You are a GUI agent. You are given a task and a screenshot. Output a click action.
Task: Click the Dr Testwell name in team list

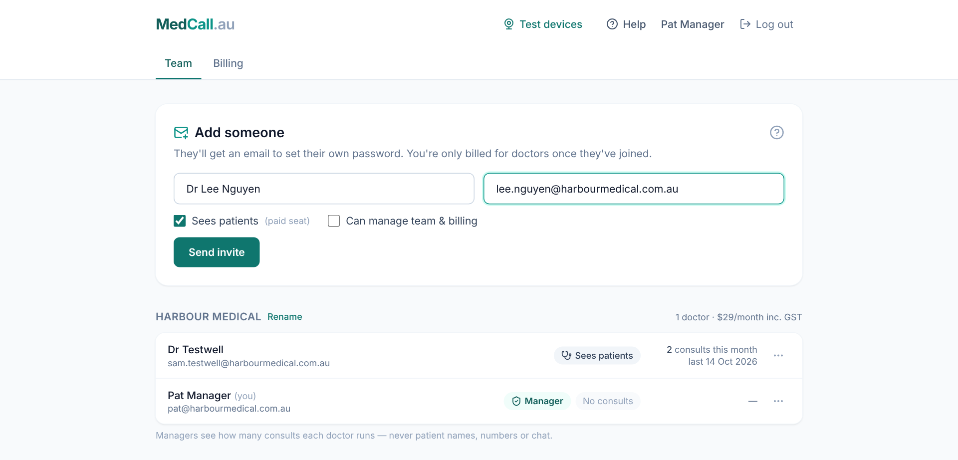pyautogui.click(x=196, y=350)
